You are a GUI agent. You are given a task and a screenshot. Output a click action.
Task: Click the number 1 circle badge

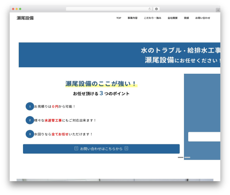30,106
